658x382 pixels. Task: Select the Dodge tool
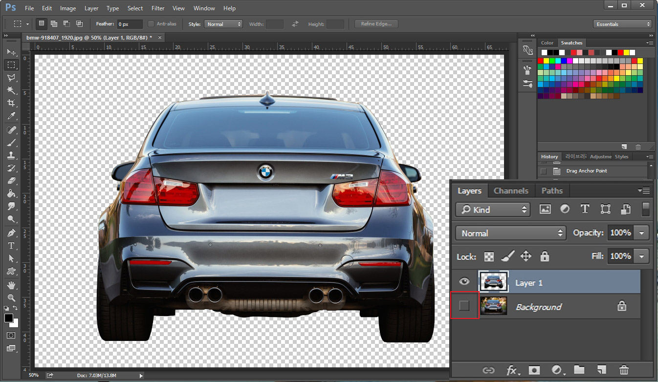click(11, 219)
